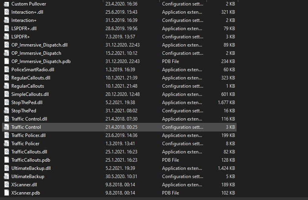Click the Traffic Policer.dll file icon
308x200 pixels.
tap(7, 135)
